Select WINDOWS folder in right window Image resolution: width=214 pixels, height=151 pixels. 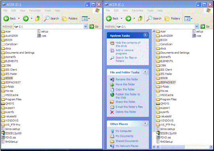tap(165, 121)
